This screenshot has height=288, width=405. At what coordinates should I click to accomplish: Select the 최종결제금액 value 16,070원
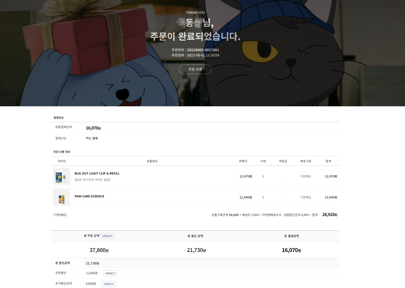tap(93, 128)
